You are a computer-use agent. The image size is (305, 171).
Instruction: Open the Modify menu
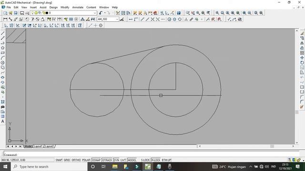tap(65, 8)
